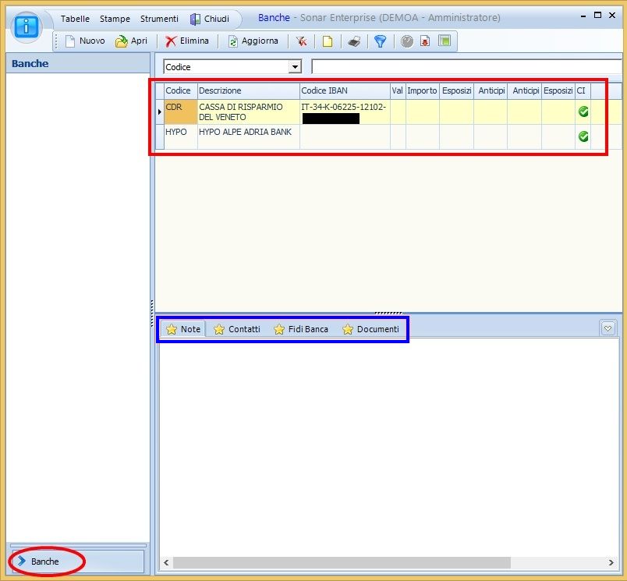Click the blue info application button
This screenshot has height=581, width=627.
[x=27, y=26]
